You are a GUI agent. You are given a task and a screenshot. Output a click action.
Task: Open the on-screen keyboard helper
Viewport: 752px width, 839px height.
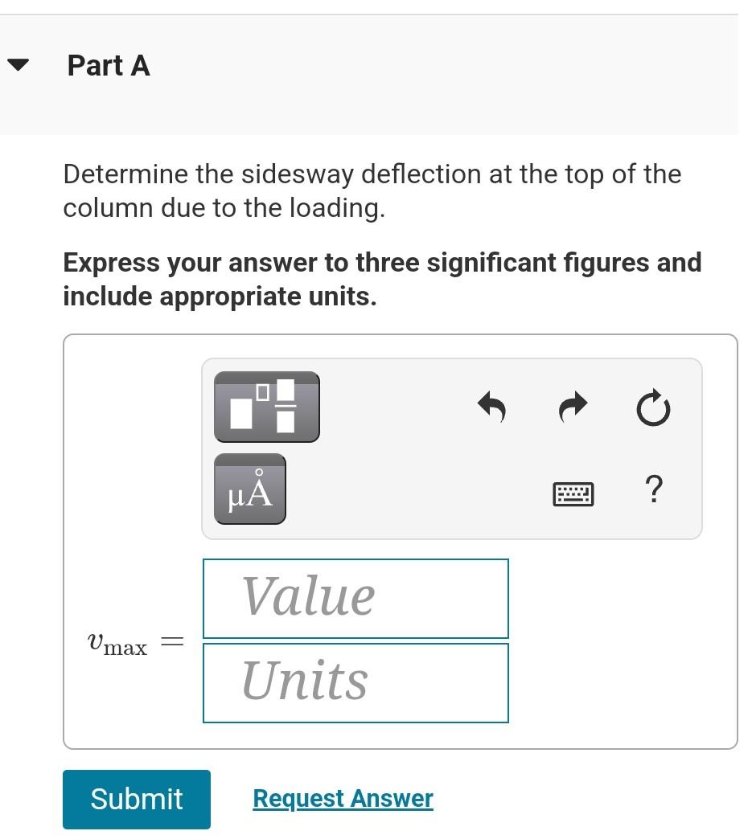coord(573,493)
